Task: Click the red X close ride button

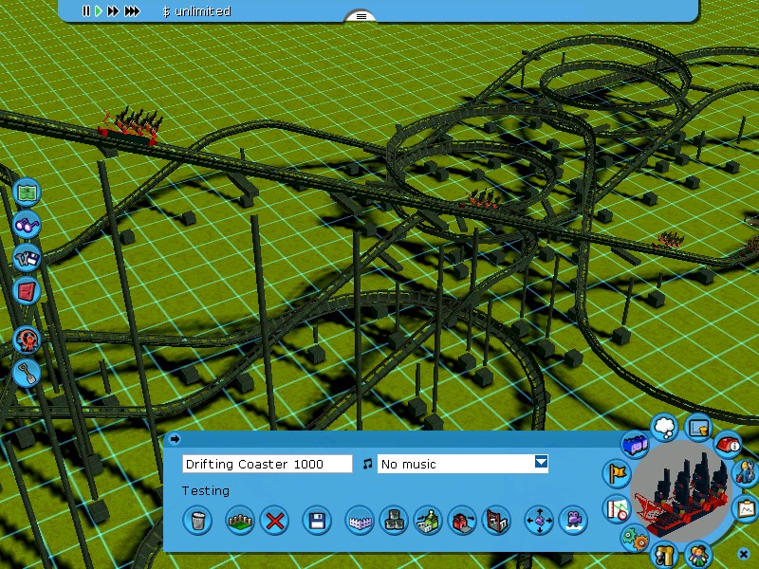Action: tap(275, 520)
